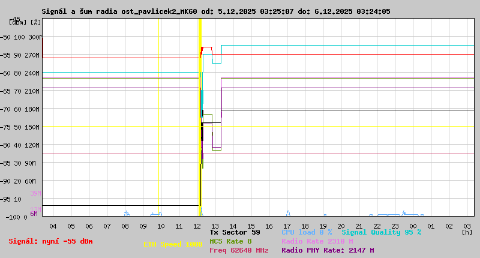Click the graph title "Signál a šum radia"
This screenshot has width=480, height=258.
click(x=82, y=11)
